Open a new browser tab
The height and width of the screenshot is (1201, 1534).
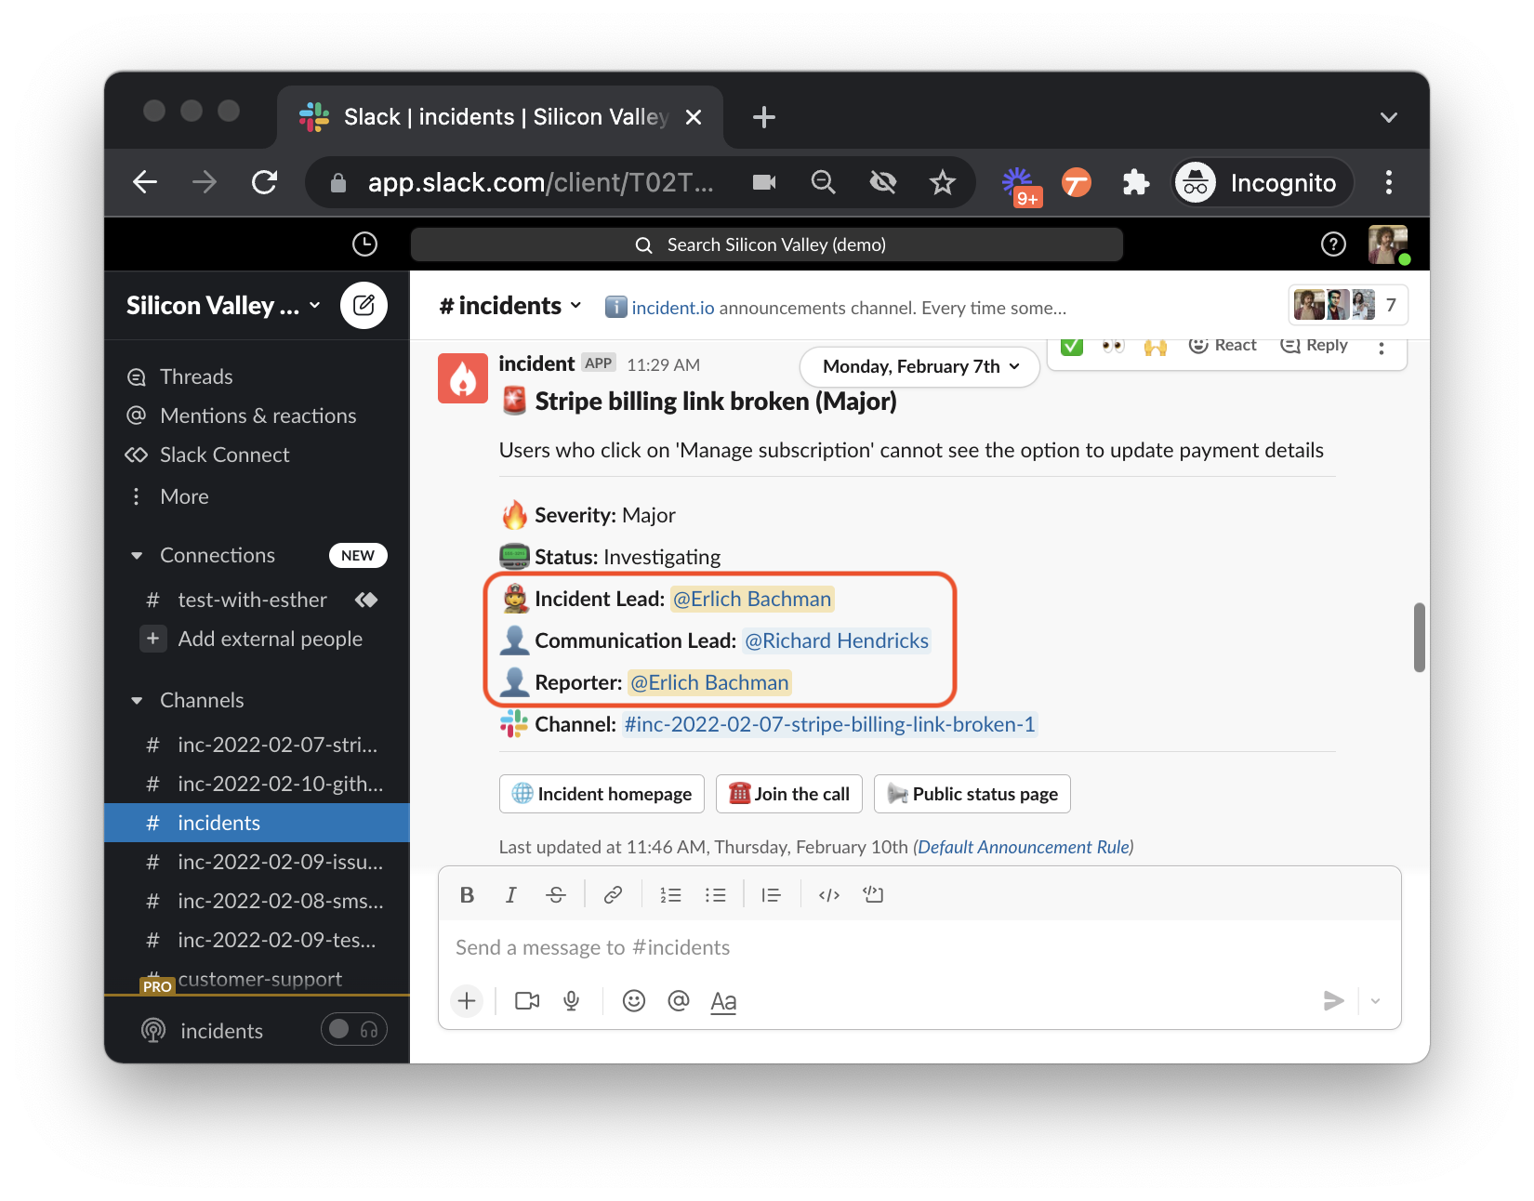pos(764,117)
